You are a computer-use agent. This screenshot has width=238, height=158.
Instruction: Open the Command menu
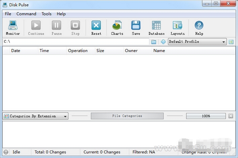point(26,14)
